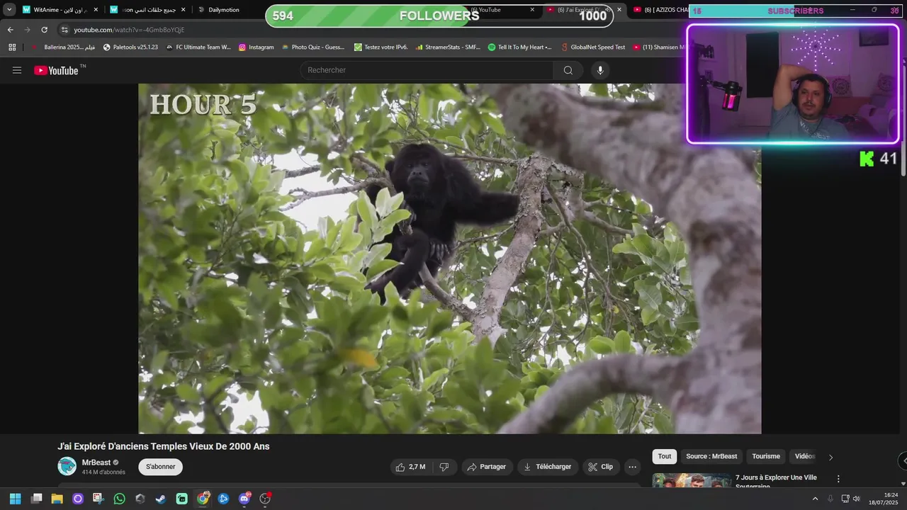
Task: Open the green Streamlabs taskbar icon
Action: click(x=182, y=499)
